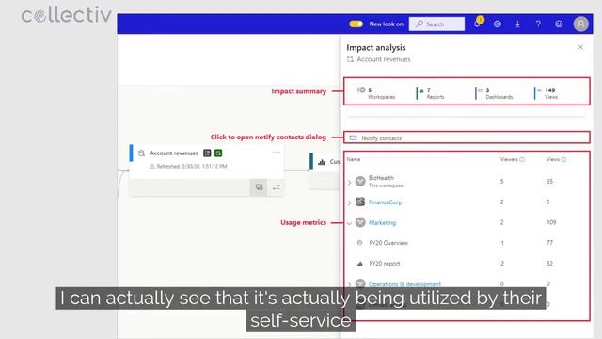The height and width of the screenshot is (339, 602).
Task: Click the refresh warning triangle icon
Action: click(x=152, y=166)
